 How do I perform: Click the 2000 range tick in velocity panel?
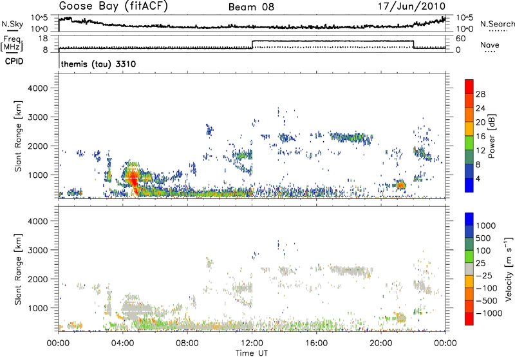pyautogui.click(x=37, y=279)
